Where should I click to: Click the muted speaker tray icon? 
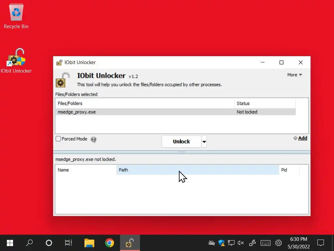[240, 243]
